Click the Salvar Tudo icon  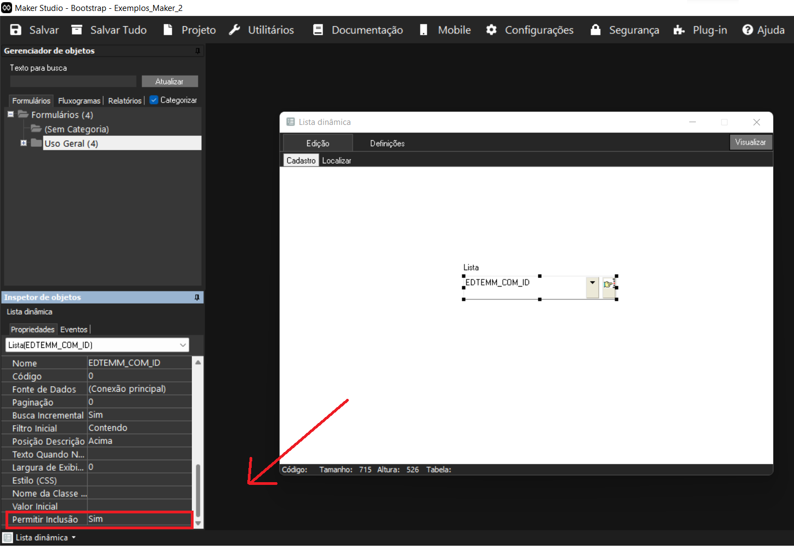tap(77, 30)
